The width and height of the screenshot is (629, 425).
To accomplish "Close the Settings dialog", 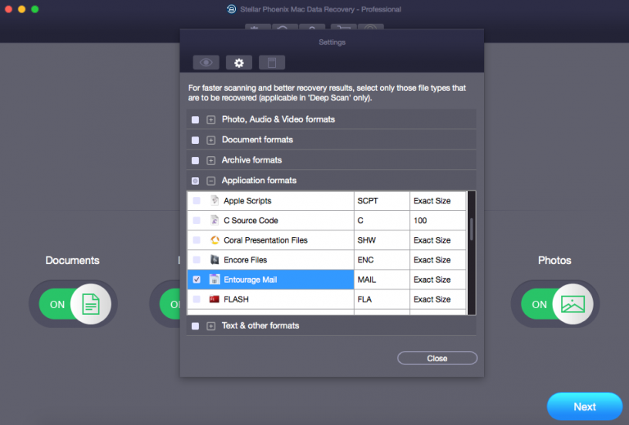I will [437, 358].
